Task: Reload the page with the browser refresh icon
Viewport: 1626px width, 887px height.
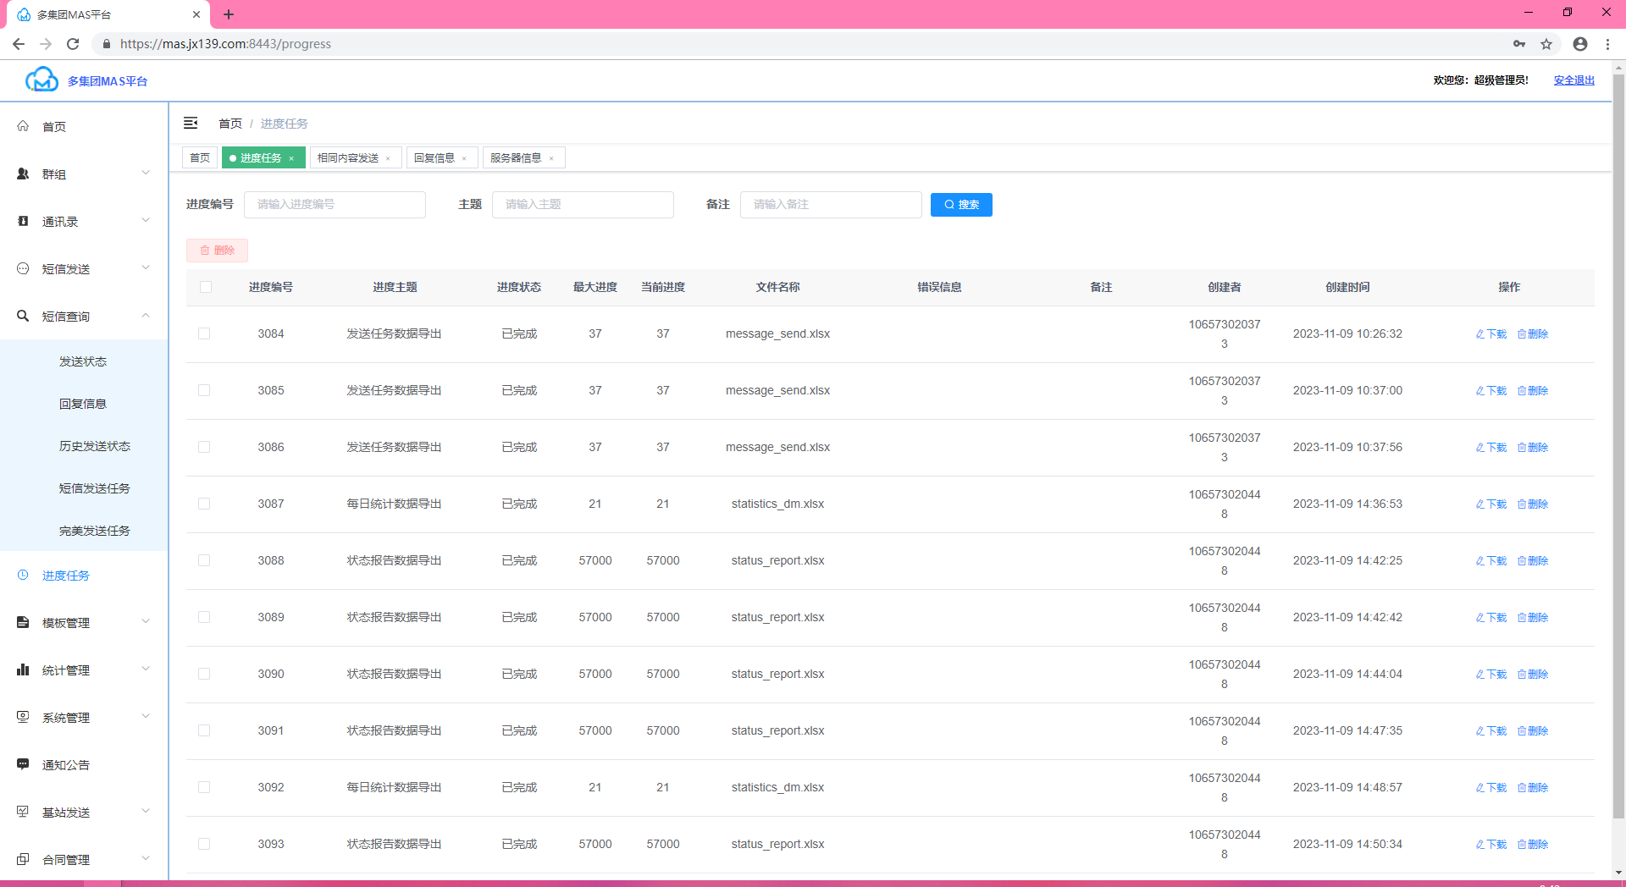Action: coord(73,44)
